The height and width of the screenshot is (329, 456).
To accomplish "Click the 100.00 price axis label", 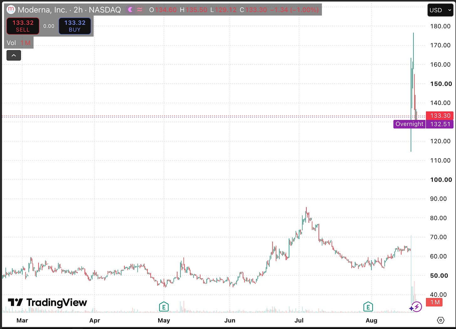I will point(441,180).
